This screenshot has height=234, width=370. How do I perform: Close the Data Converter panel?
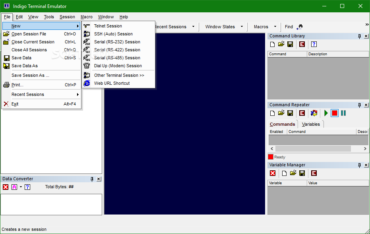point(99,179)
